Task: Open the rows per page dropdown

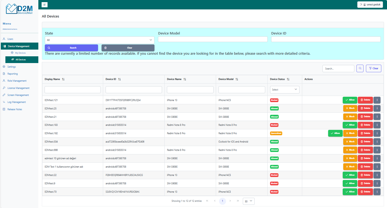Action: pos(248,201)
